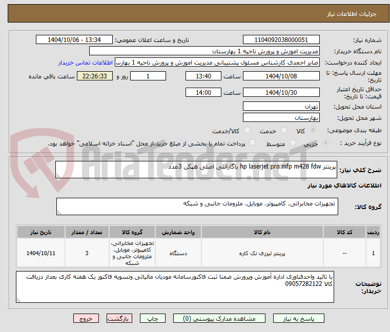The width and height of the screenshot is (390, 332).
Task: Toggle the اسناد خزانه اسلامی payment checkbox
Action: coord(252,142)
